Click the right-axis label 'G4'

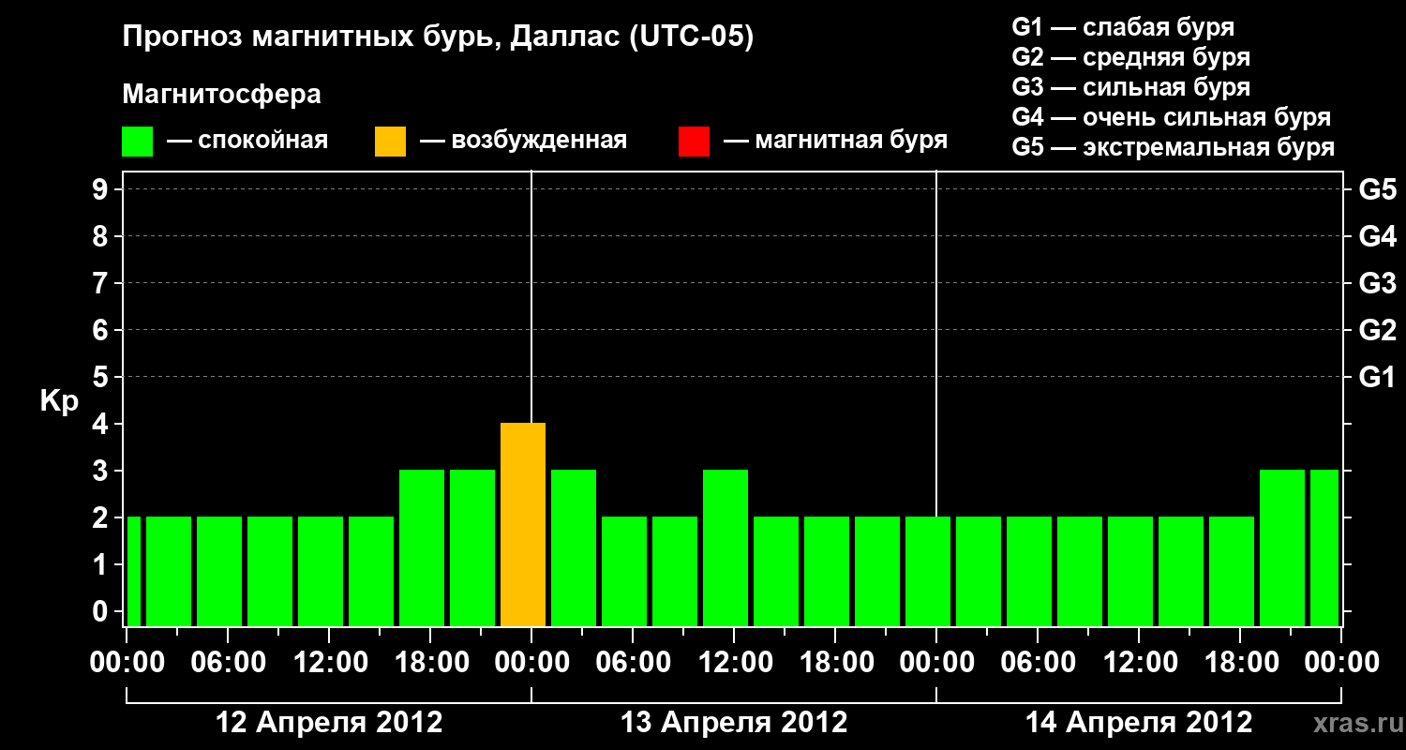(1378, 236)
